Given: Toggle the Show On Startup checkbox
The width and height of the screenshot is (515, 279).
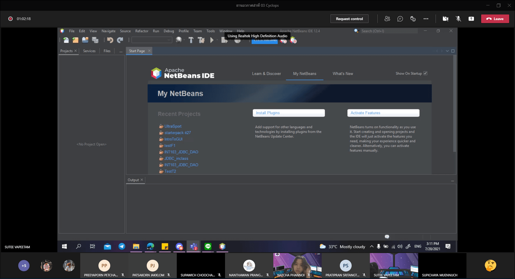Looking at the screenshot, I should point(425,73).
